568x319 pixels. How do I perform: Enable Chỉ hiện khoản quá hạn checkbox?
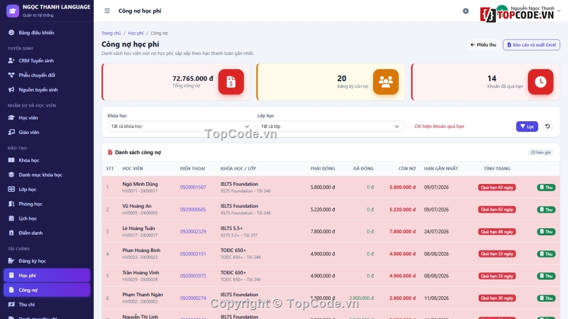click(x=410, y=126)
